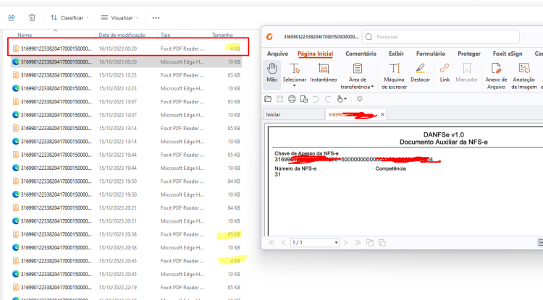The image size is (543, 300).
Task: Open the Visualizar view dropdown
Action: (x=119, y=17)
